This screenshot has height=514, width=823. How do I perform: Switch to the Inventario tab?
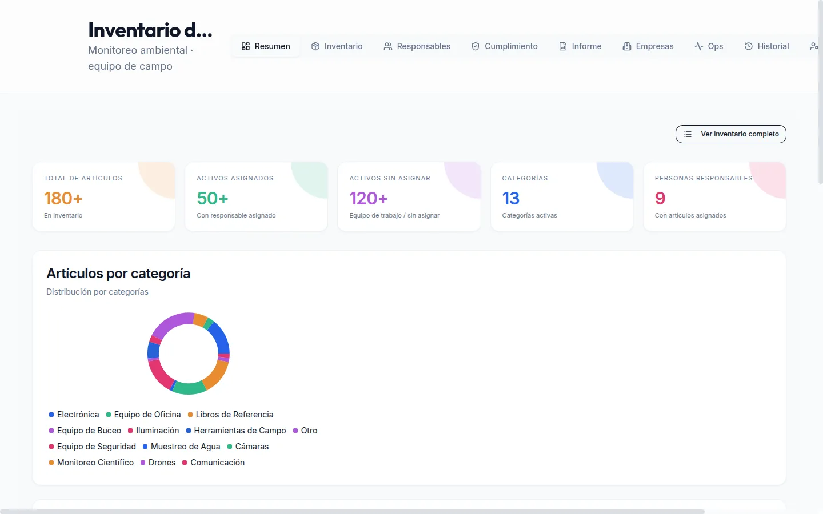coord(337,46)
